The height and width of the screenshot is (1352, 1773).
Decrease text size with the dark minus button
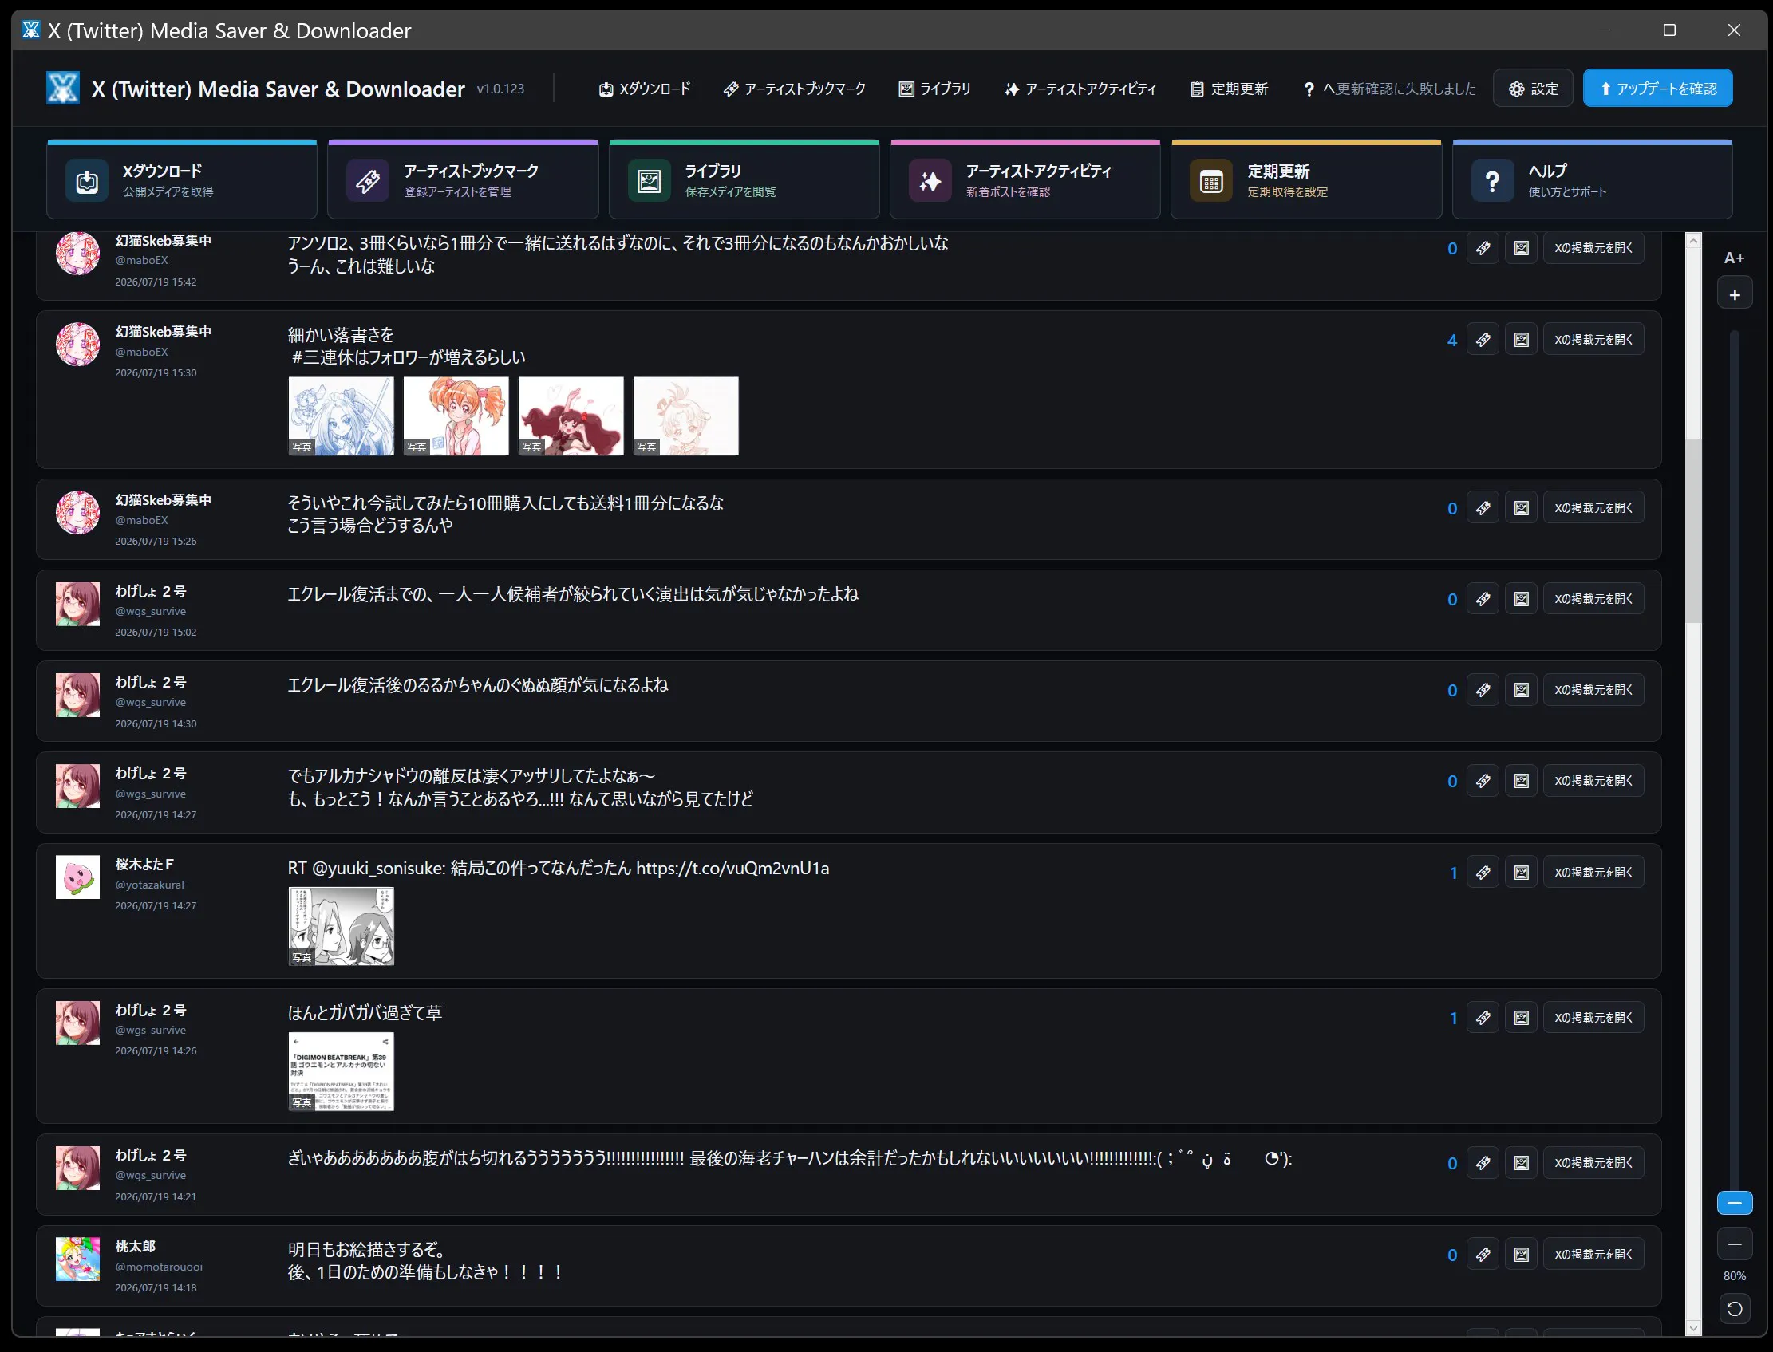click(1735, 1244)
